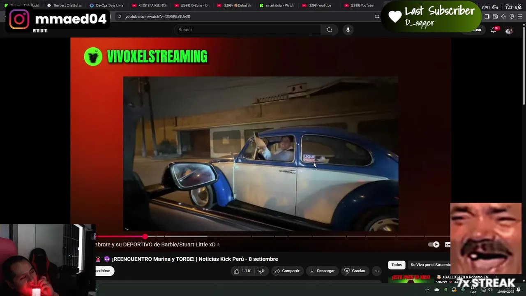Open the browser VPN shield icon
Screen dimensions: 526x296
coord(512,16)
